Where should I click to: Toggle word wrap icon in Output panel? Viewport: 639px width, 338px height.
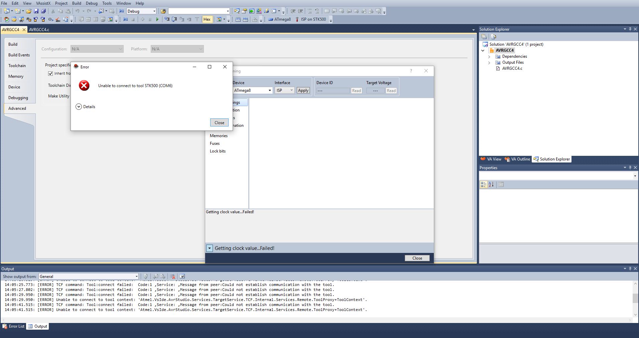point(182,276)
